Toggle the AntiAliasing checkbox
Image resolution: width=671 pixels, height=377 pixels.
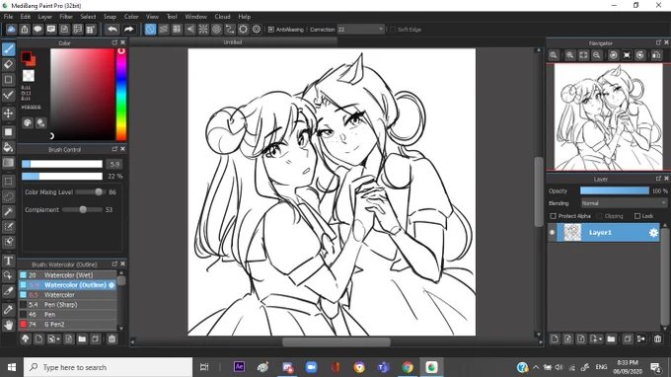tap(271, 30)
